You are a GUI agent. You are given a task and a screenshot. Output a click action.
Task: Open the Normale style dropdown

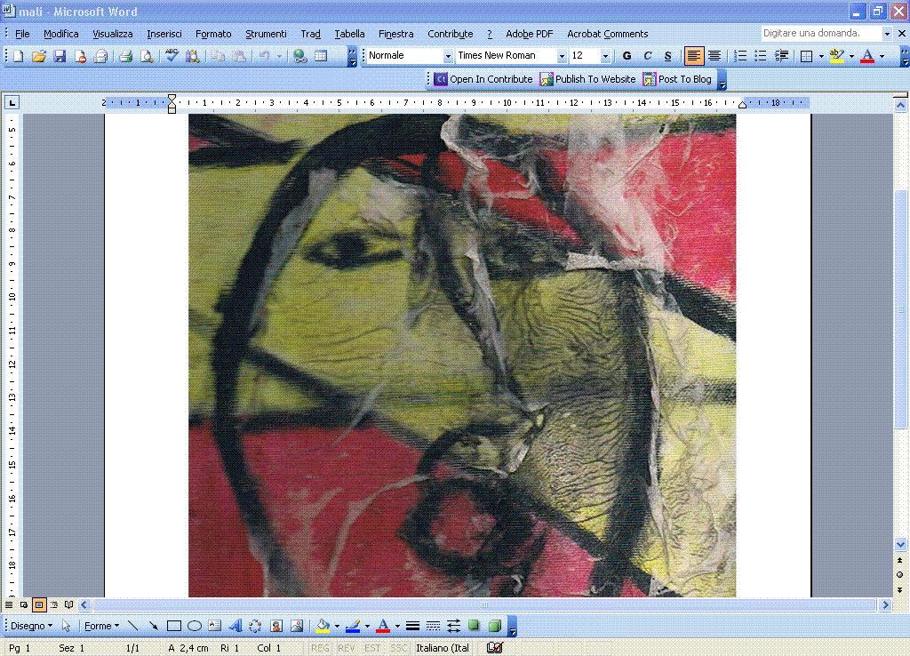[x=448, y=56]
